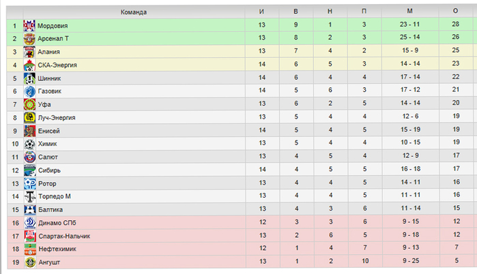
Task: Click the Луч-Энергия yellow crest
Action: point(29,117)
